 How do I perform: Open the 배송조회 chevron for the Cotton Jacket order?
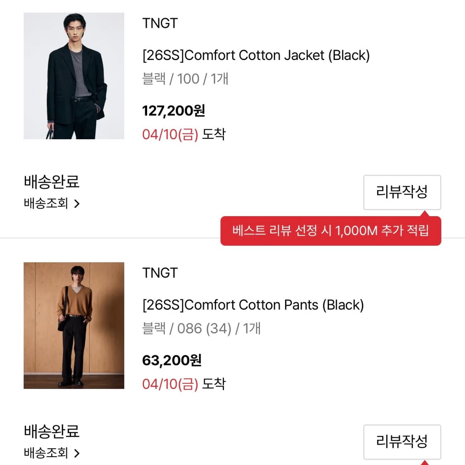[x=77, y=203]
